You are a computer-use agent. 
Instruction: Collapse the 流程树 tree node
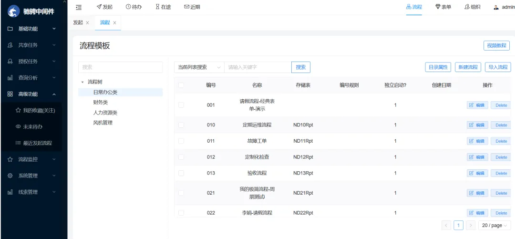pos(82,82)
